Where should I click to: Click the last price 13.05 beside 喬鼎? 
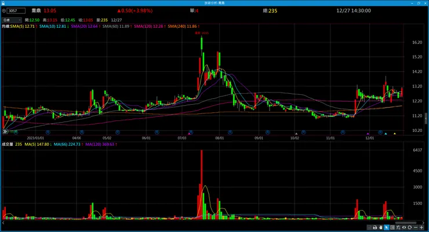(50, 10)
